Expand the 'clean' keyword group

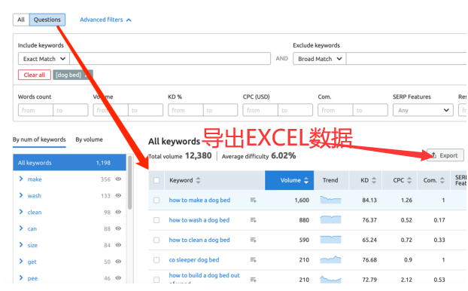point(21,212)
